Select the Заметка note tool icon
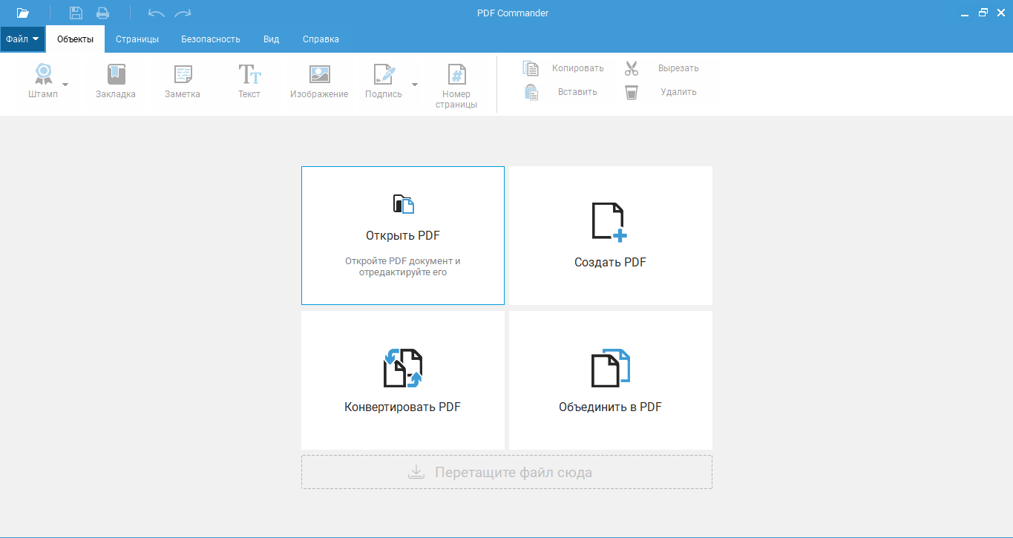1013x538 pixels. point(183,73)
